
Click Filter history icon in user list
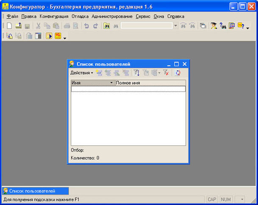pyautogui.click(x=154, y=73)
